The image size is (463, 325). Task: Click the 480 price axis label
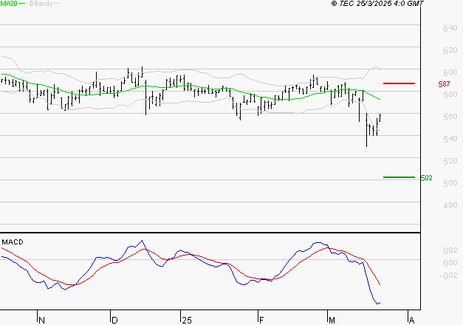pos(450,205)
